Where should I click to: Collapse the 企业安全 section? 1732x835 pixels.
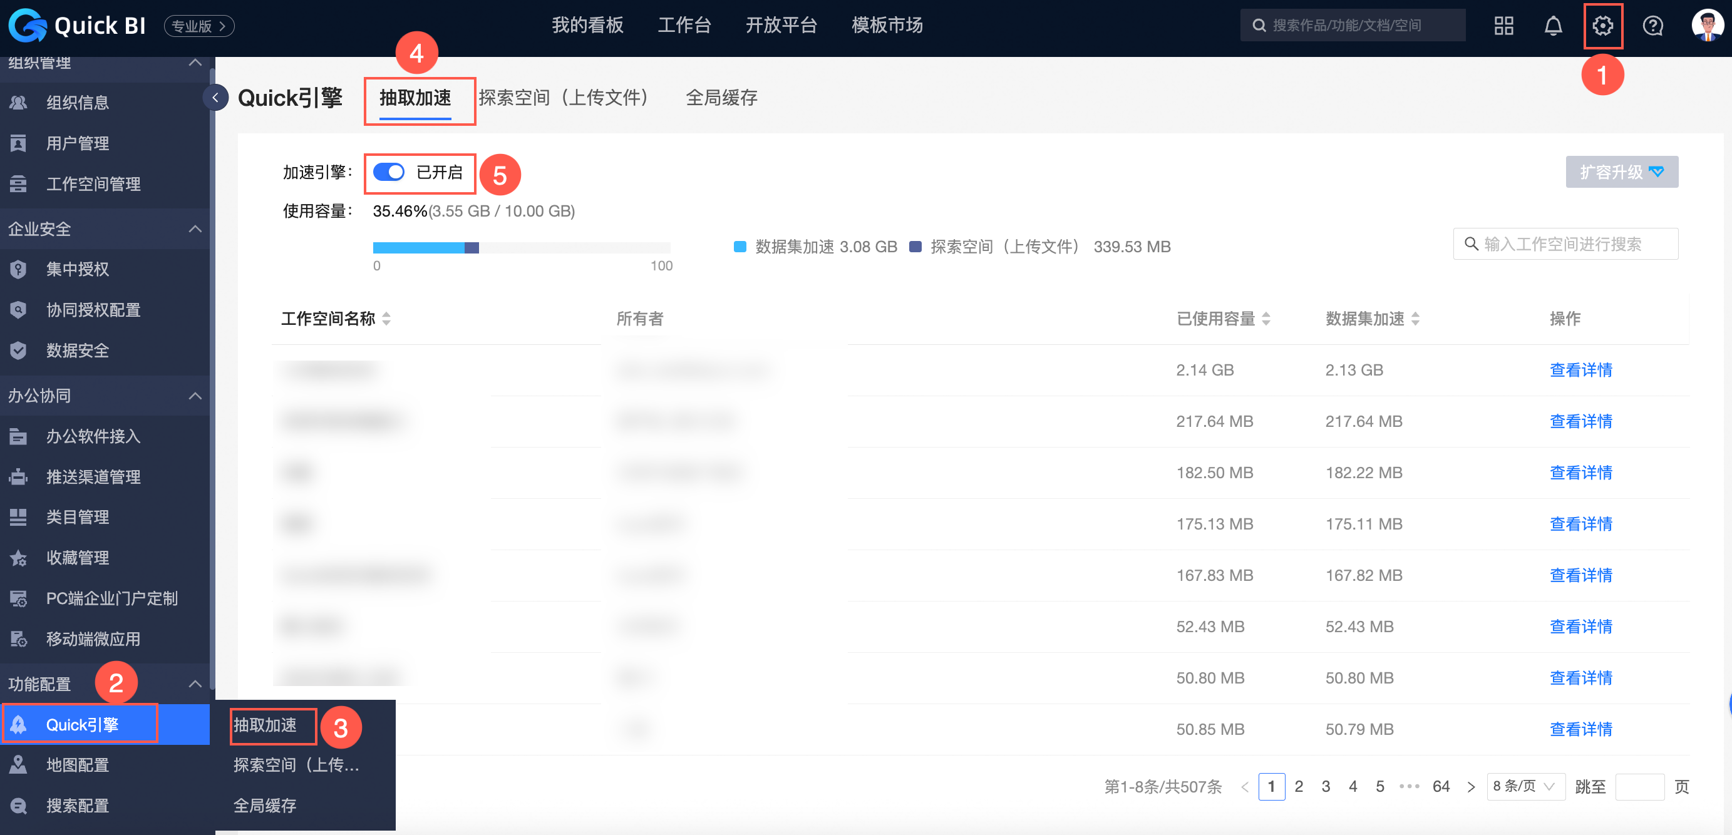tap(194, 228)
